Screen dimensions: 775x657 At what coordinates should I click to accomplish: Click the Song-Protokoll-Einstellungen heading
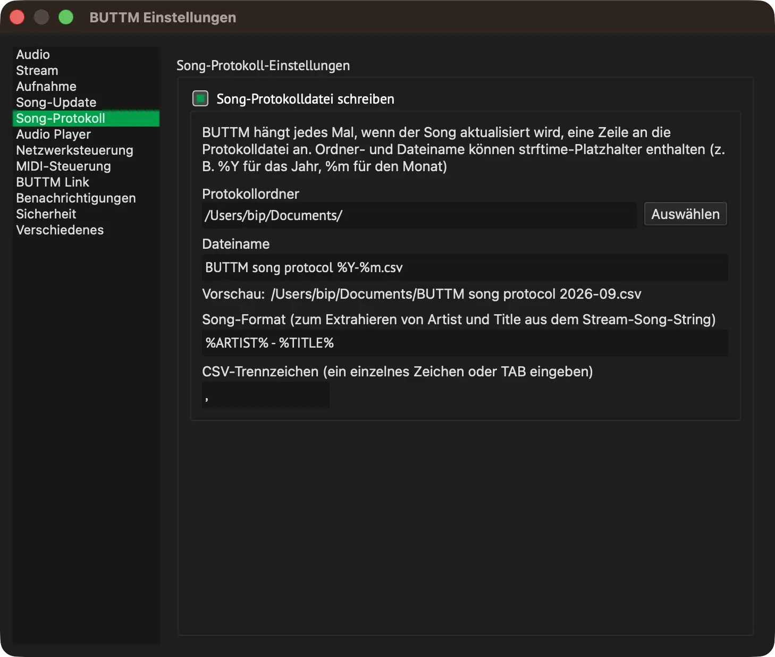point(263,66)
